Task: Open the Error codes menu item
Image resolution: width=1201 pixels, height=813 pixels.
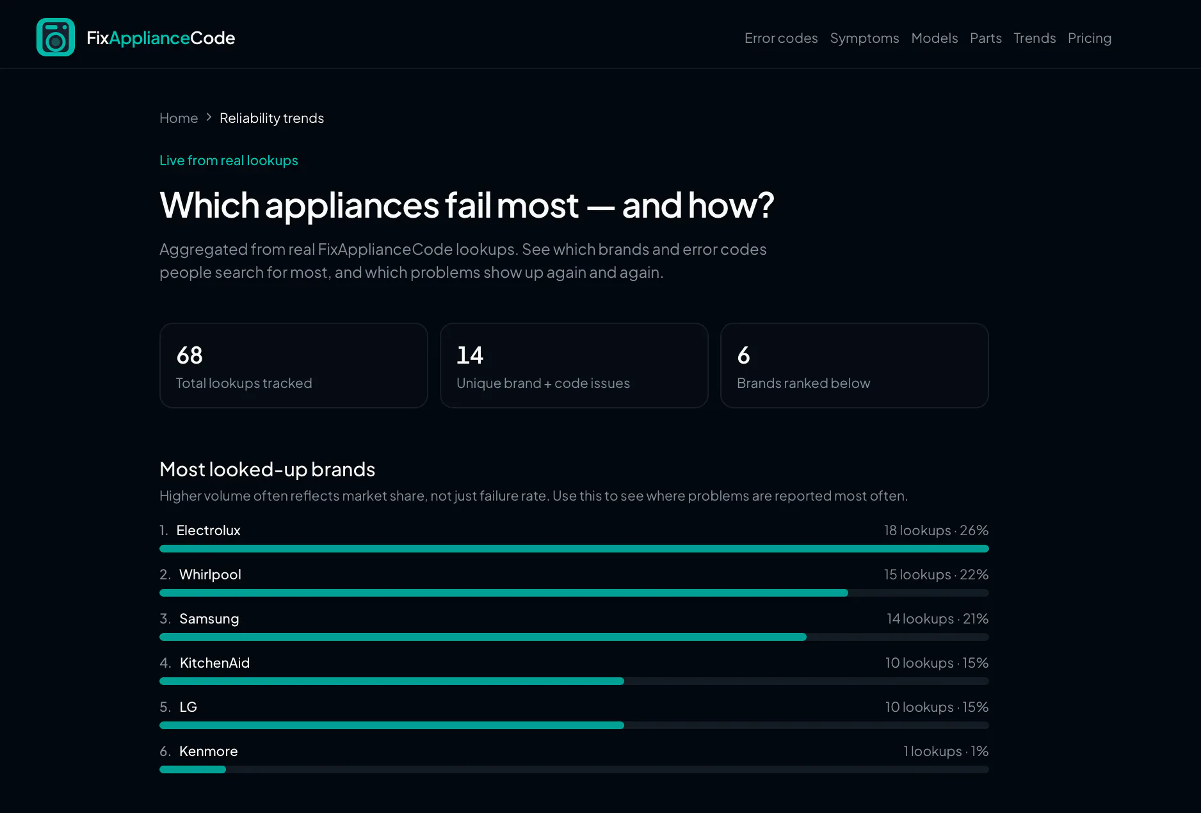Action: [781, 38]
